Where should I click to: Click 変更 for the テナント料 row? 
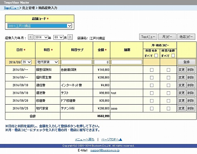pyautogui.click(x=182, y=108)
